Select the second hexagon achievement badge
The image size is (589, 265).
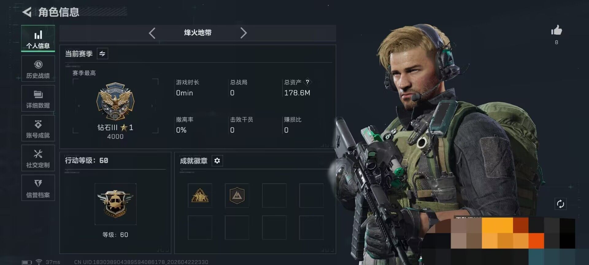(237, 195)
